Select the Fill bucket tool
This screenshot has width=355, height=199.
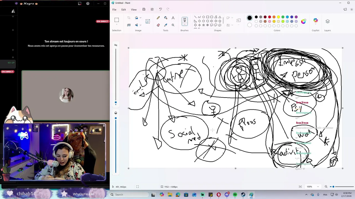166,18
